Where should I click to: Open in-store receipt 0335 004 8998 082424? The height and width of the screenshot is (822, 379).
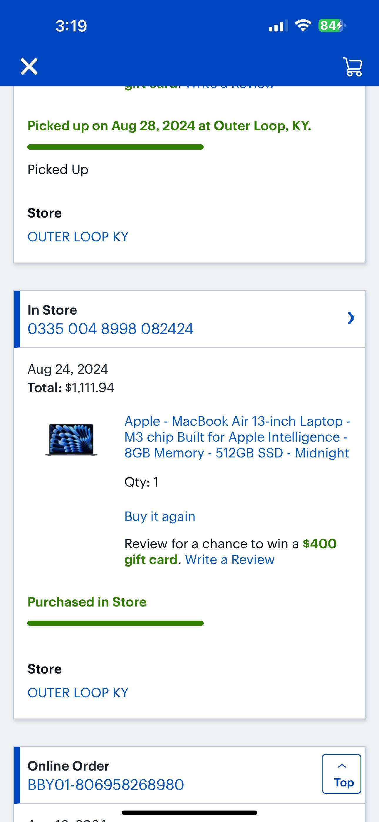[110, 328]
